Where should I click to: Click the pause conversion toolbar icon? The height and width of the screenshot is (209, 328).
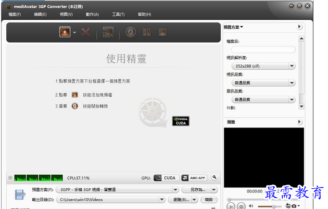pyautogui.click(x=146, y=32)
